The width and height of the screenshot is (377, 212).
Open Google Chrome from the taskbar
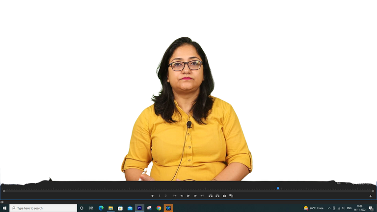[x=159, y=208]
